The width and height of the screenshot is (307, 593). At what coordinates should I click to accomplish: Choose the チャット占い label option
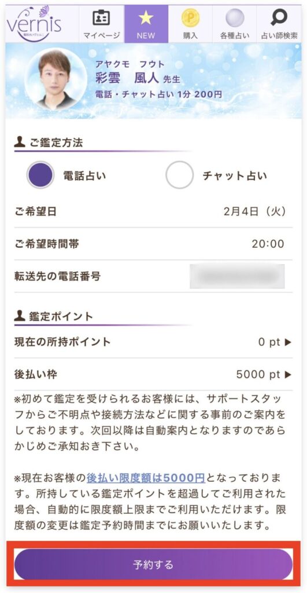235,176
